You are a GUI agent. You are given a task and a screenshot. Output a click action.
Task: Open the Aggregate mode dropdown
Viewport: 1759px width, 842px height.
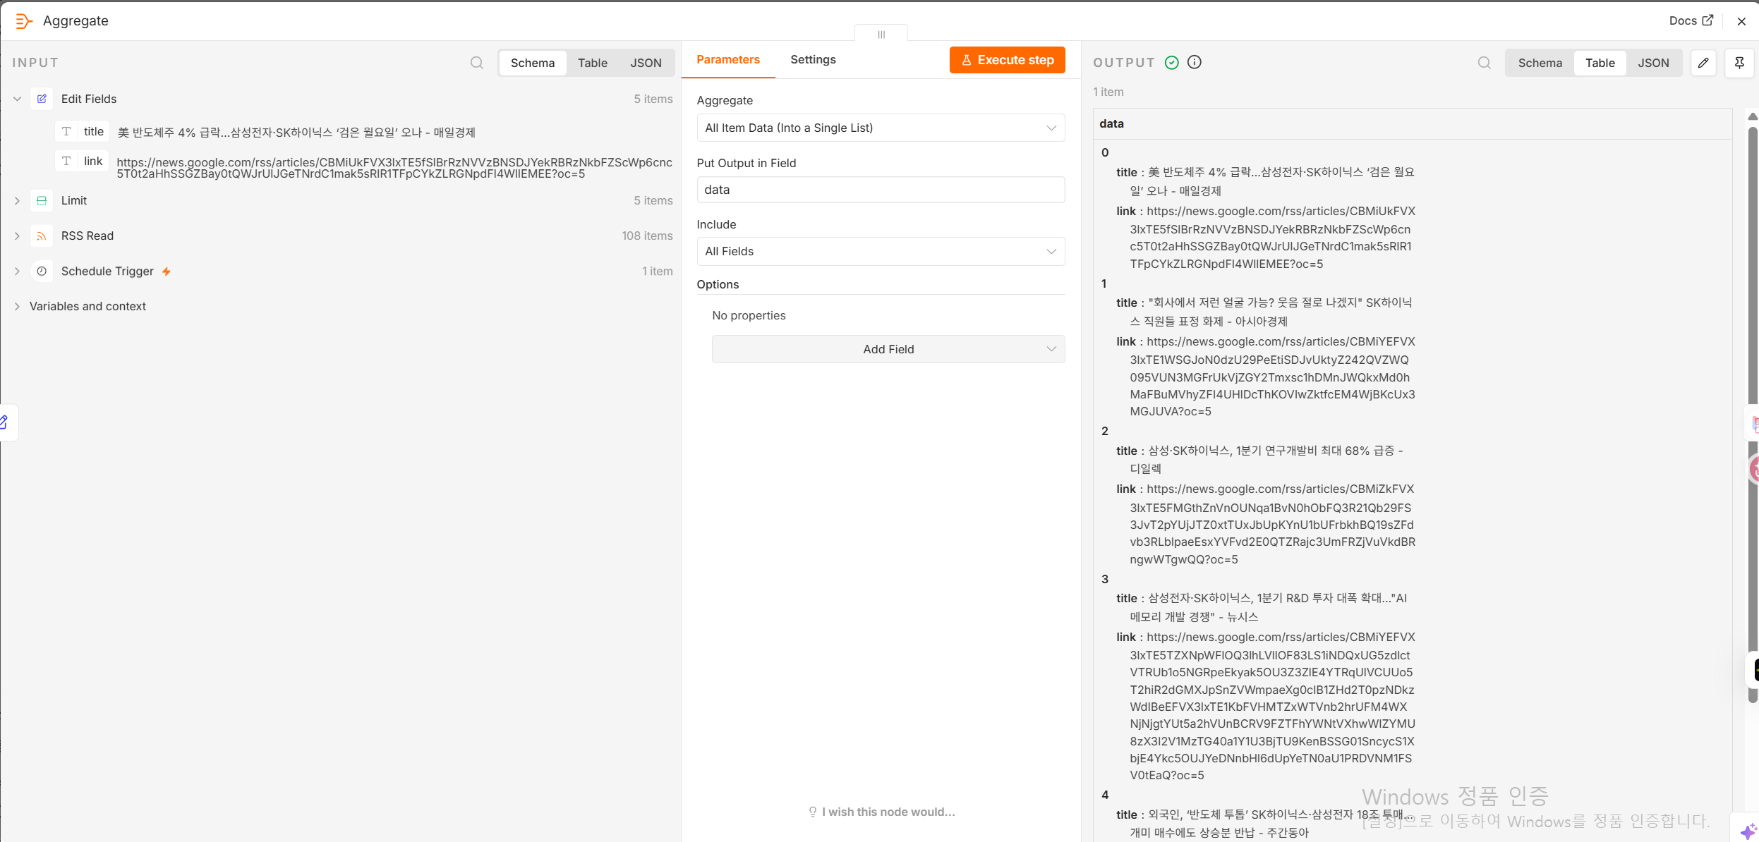pos(881,128)
